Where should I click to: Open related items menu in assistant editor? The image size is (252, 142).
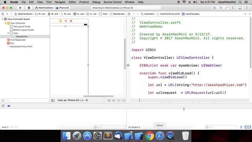[x=129, y=14]
